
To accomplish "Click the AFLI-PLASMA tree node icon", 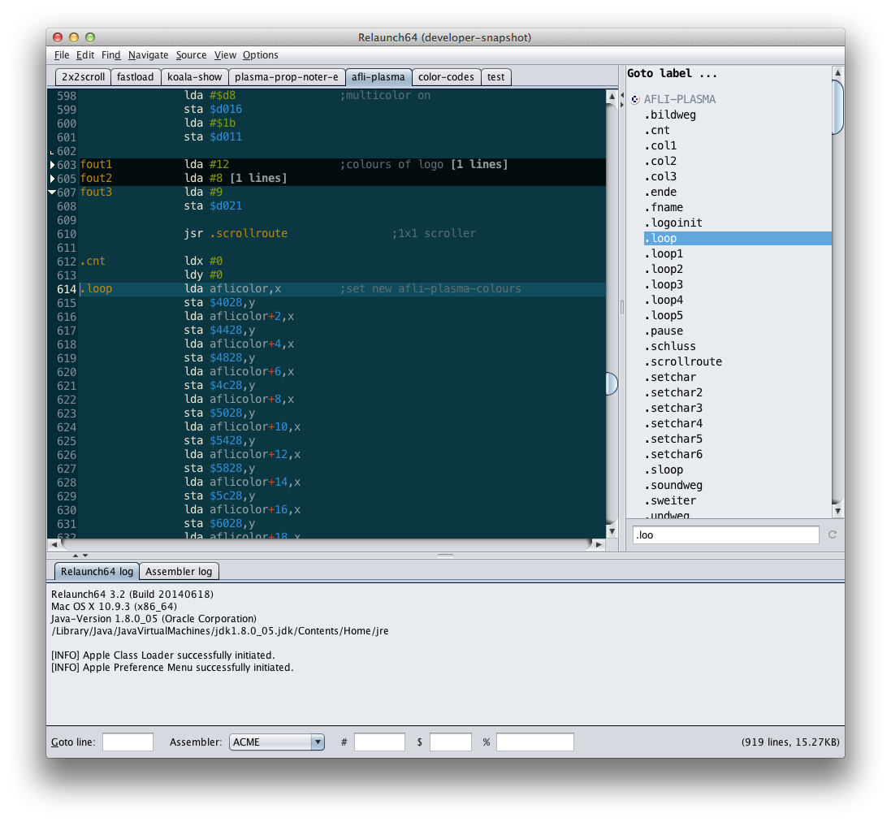I will click(634, 100).
